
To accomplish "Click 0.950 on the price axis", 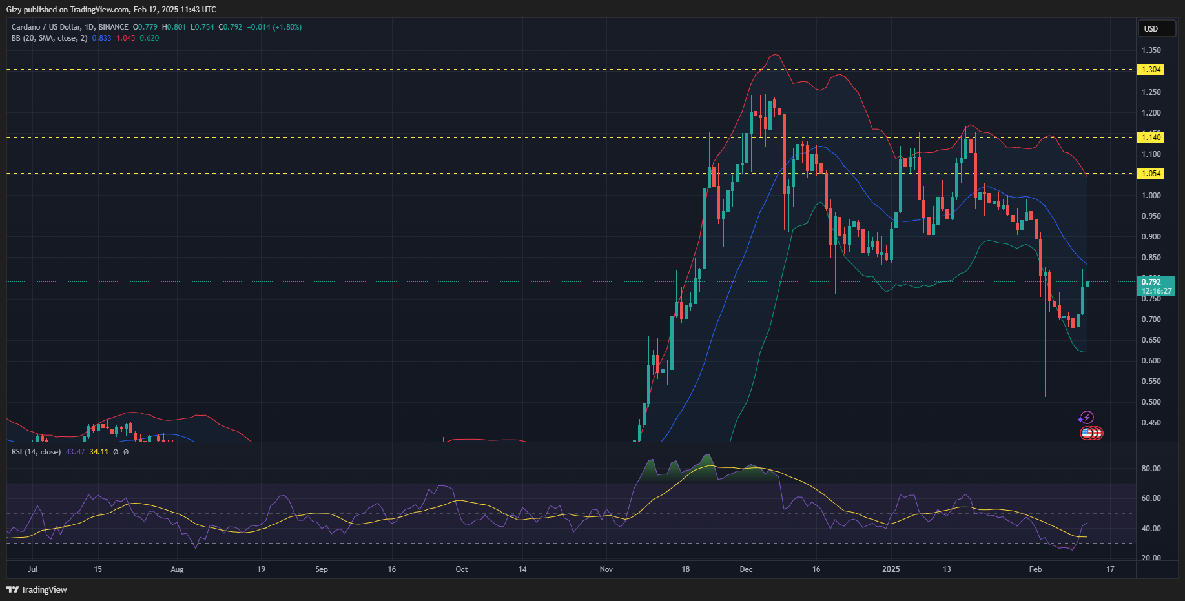I will click(1151, 216).
